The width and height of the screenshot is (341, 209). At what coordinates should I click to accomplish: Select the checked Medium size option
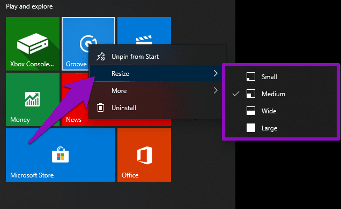pos(281,94)
